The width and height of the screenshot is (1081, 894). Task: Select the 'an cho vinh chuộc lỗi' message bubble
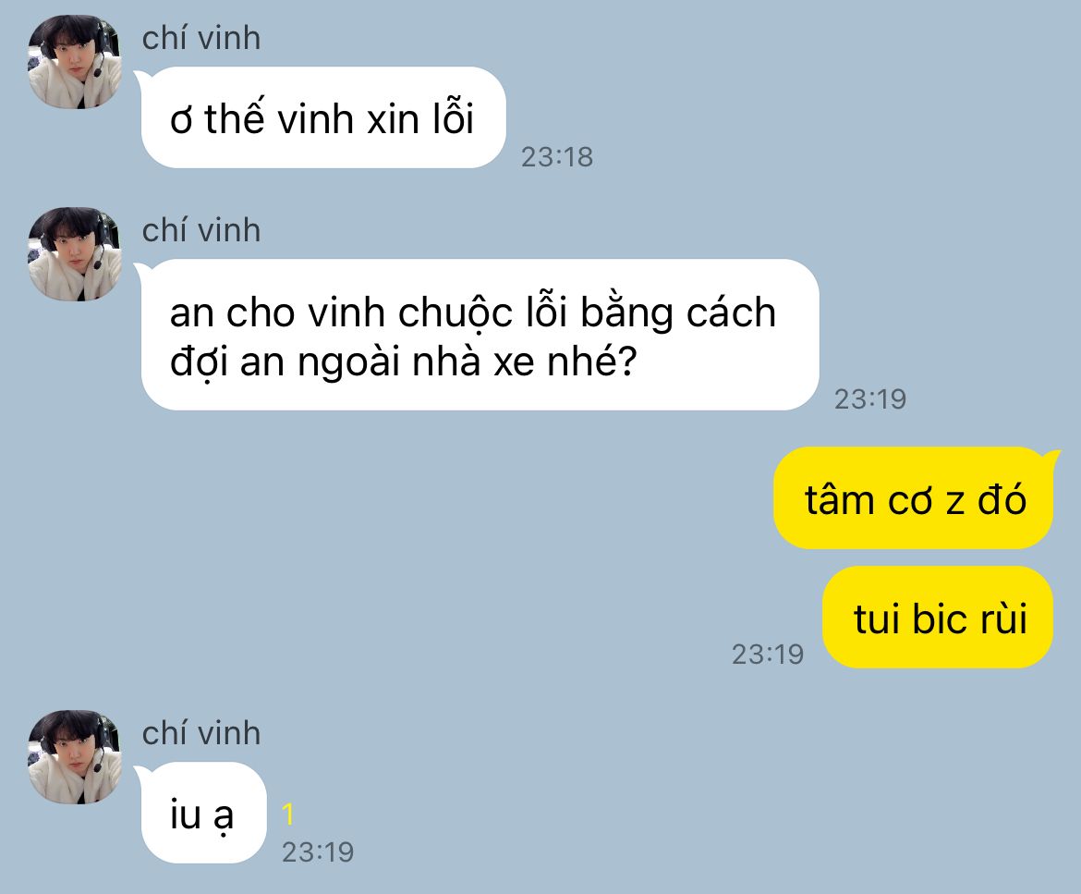[x=480, y=335]
